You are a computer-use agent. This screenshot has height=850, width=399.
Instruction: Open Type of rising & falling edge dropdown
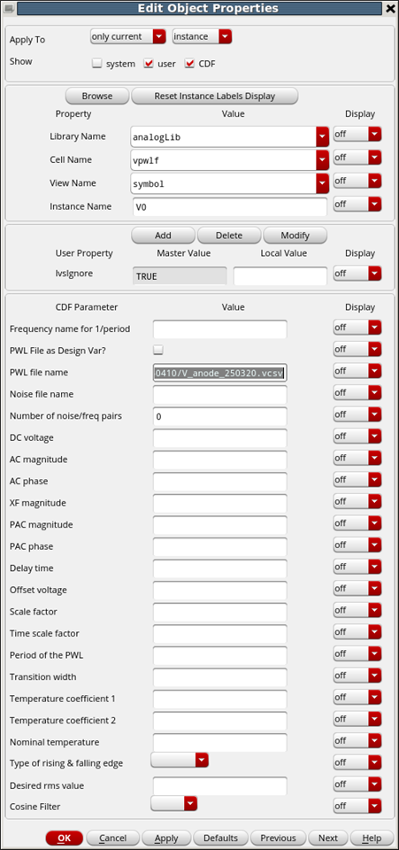pyautogui.click(x=180, y=761)
